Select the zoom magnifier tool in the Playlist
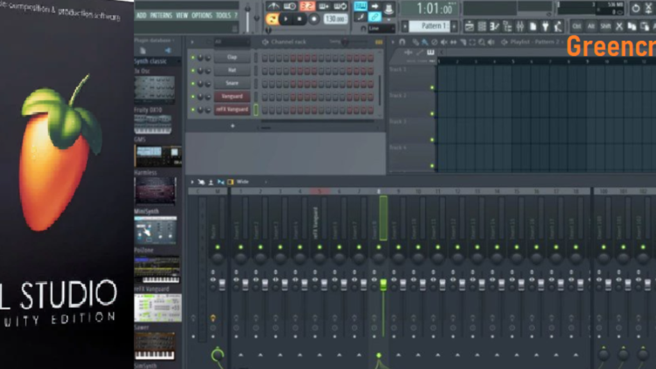The image size is (656, 369). click(482, 42)
